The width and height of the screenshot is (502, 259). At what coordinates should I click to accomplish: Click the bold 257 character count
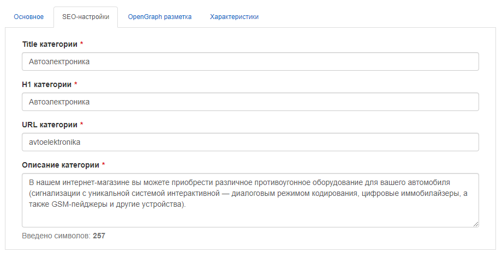point(99,236)
